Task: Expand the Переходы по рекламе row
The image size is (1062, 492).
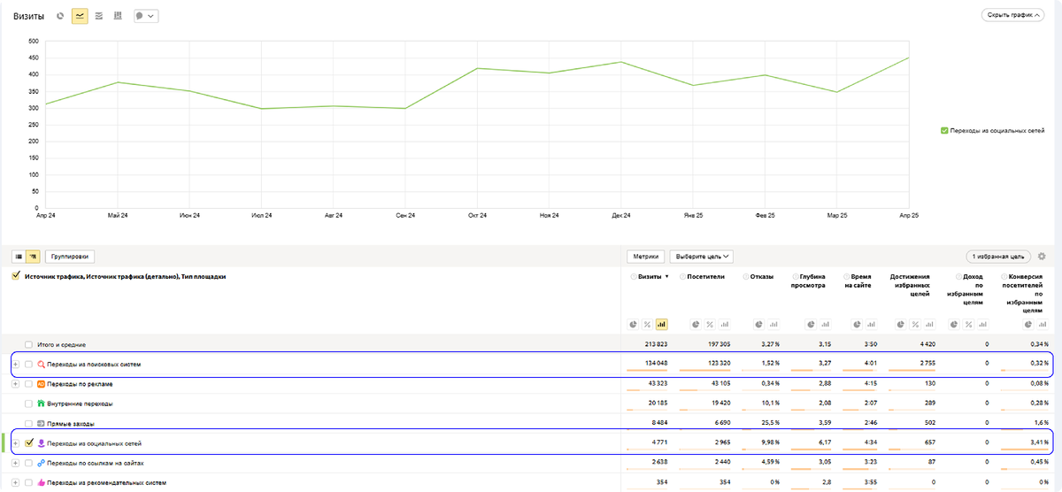Action: tap(15, 384)
